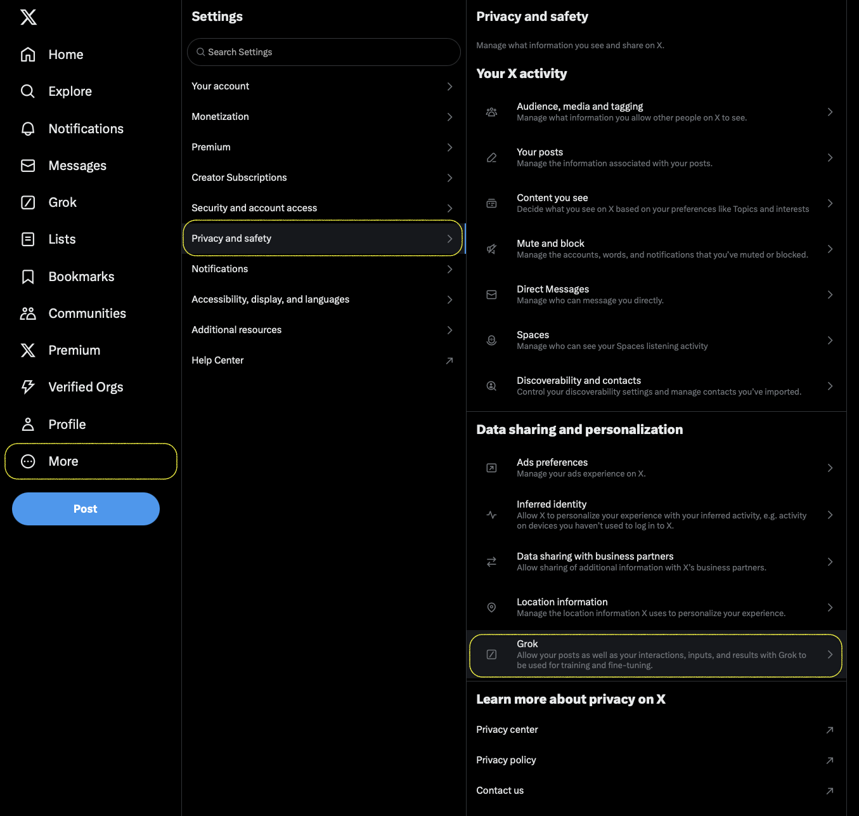
Task: Expand the Your account chevron
Action: point(449,86)
